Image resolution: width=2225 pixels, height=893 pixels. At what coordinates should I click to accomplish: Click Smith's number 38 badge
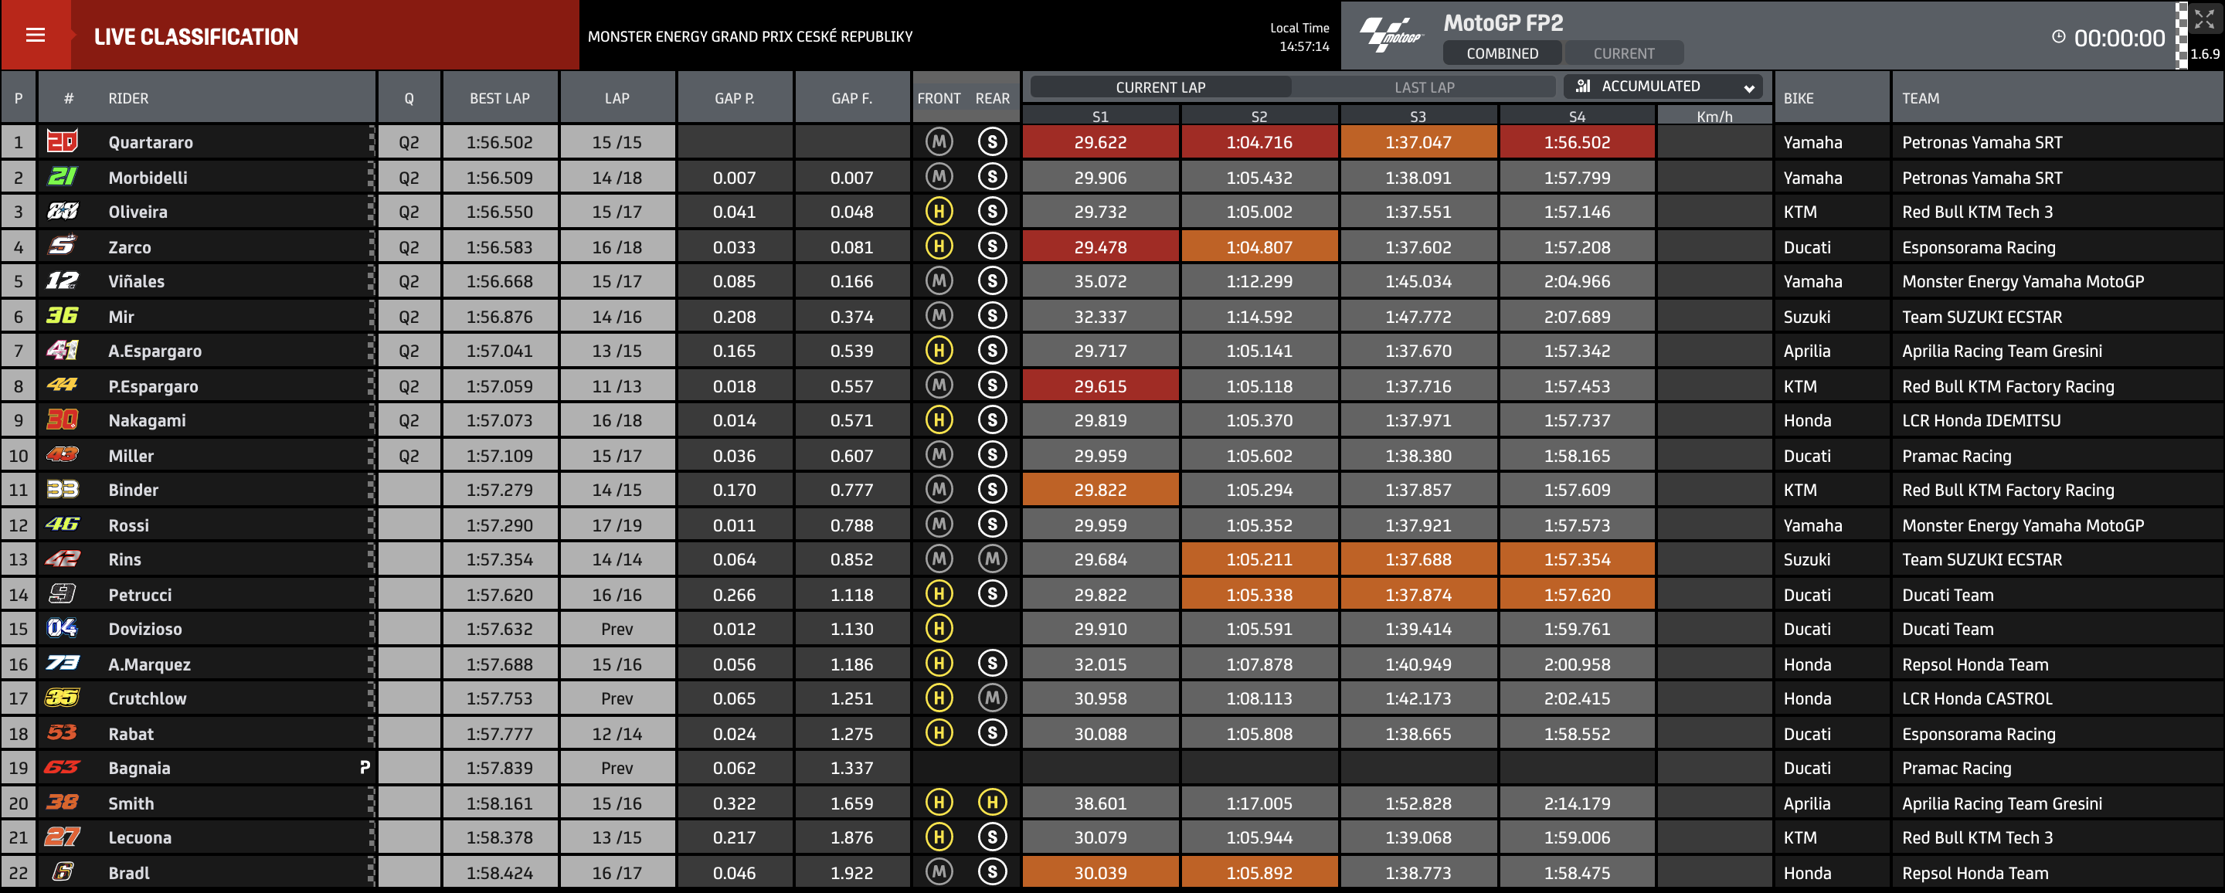point(62,803)
